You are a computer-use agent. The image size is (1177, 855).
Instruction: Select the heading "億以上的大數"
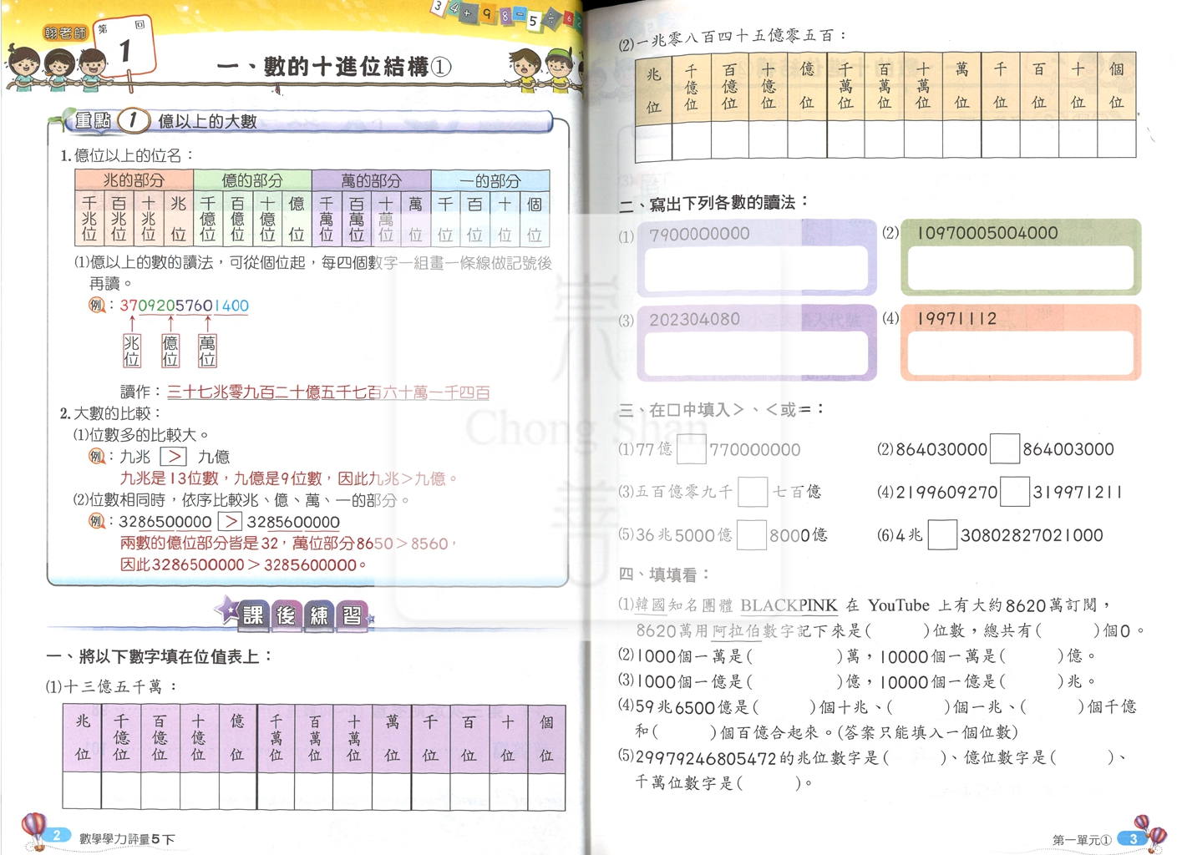coord(207,121)
